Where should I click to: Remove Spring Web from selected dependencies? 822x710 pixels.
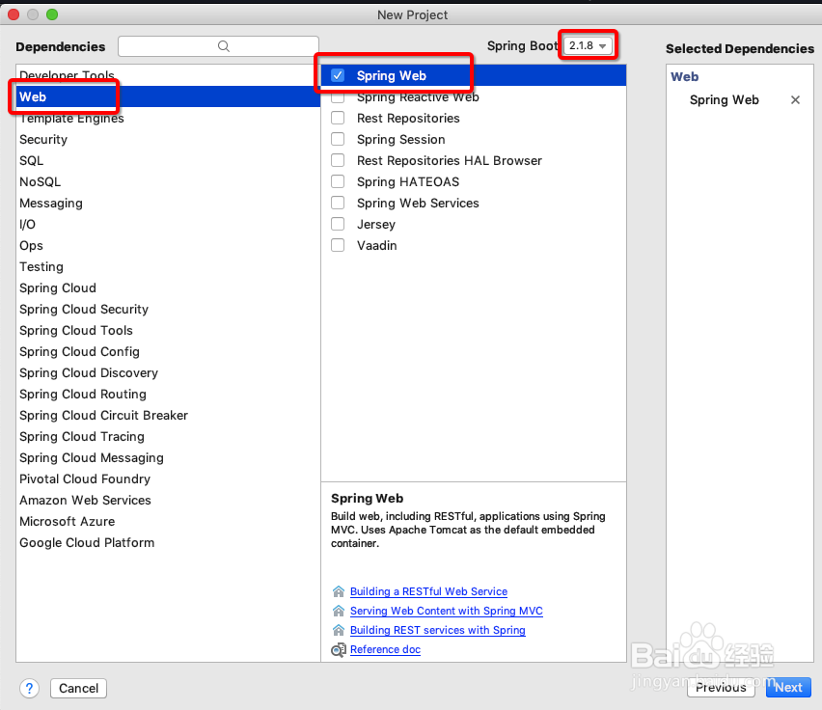click(795, 100)
